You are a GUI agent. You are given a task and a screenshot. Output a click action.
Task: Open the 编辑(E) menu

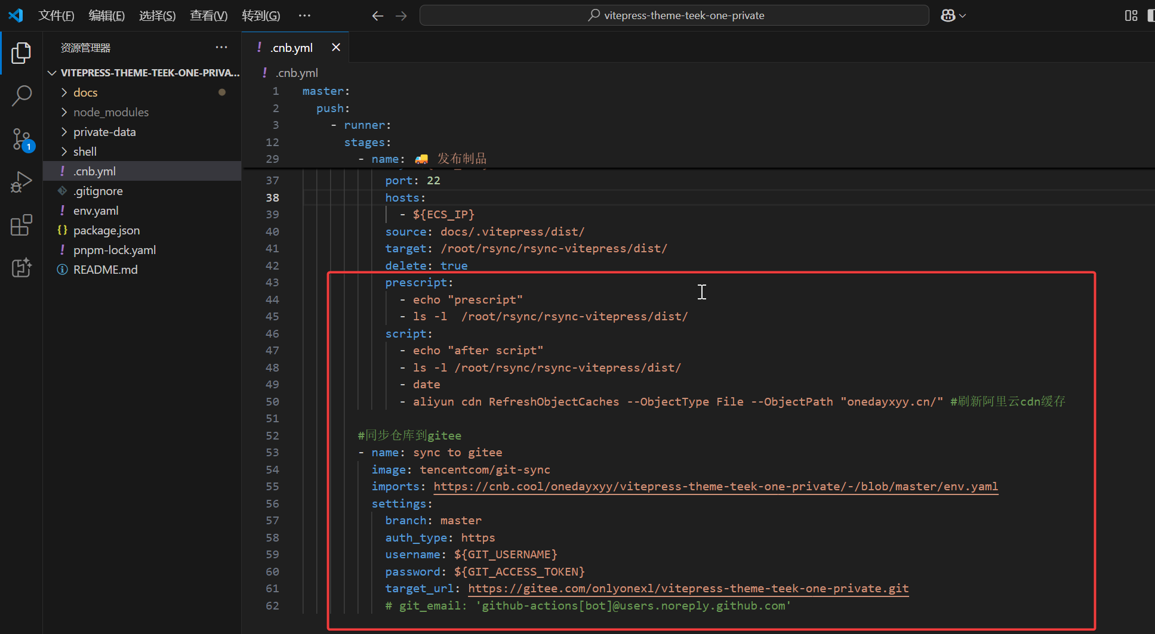pos(107,16)
